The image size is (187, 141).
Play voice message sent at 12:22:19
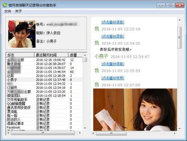(x=113, y=36)
